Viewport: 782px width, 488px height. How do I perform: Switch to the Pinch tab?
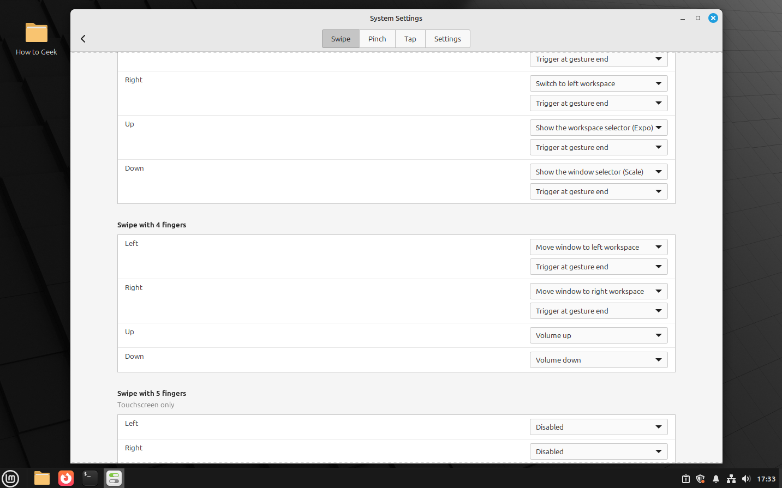[377, 39]
